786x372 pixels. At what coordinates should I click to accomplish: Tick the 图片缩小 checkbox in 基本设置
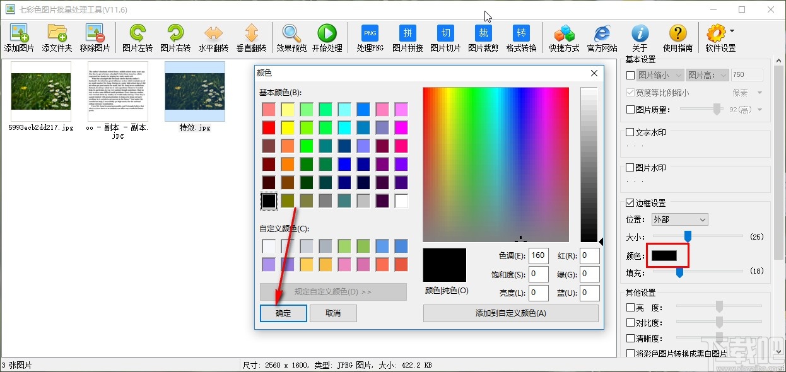[x=630, y=75]
